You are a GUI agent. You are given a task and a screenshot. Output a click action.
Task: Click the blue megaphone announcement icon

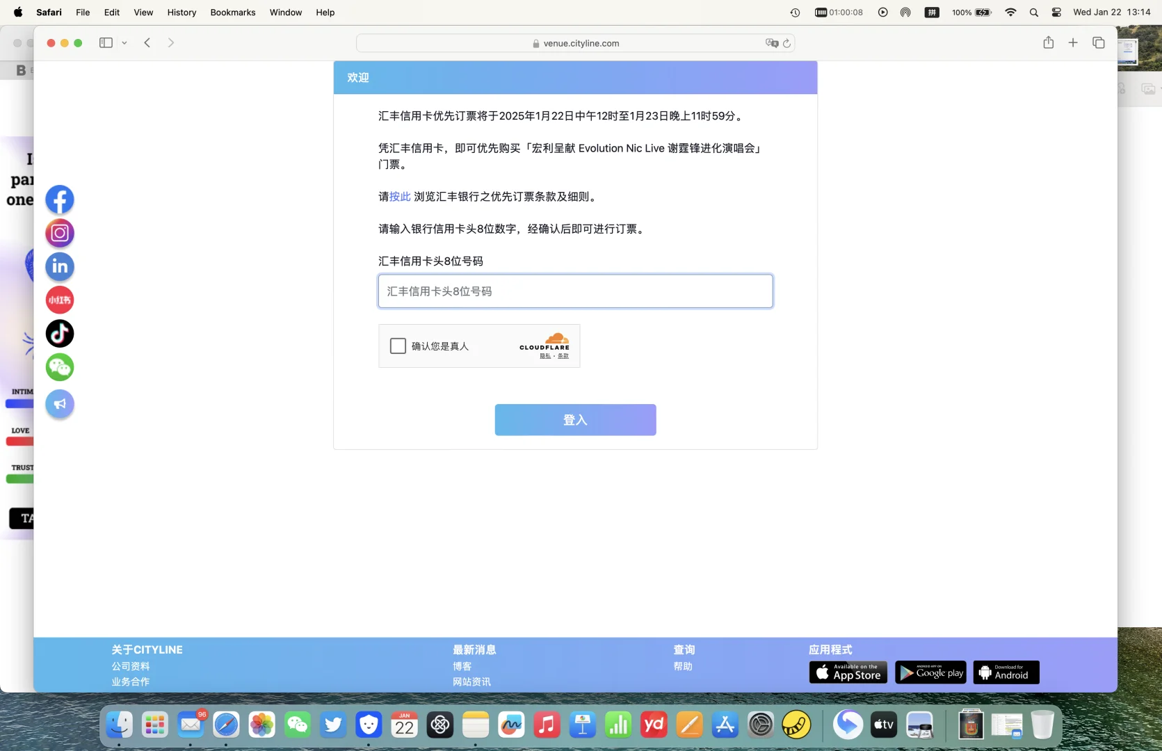pyautogui.click(x=60, y=404)
